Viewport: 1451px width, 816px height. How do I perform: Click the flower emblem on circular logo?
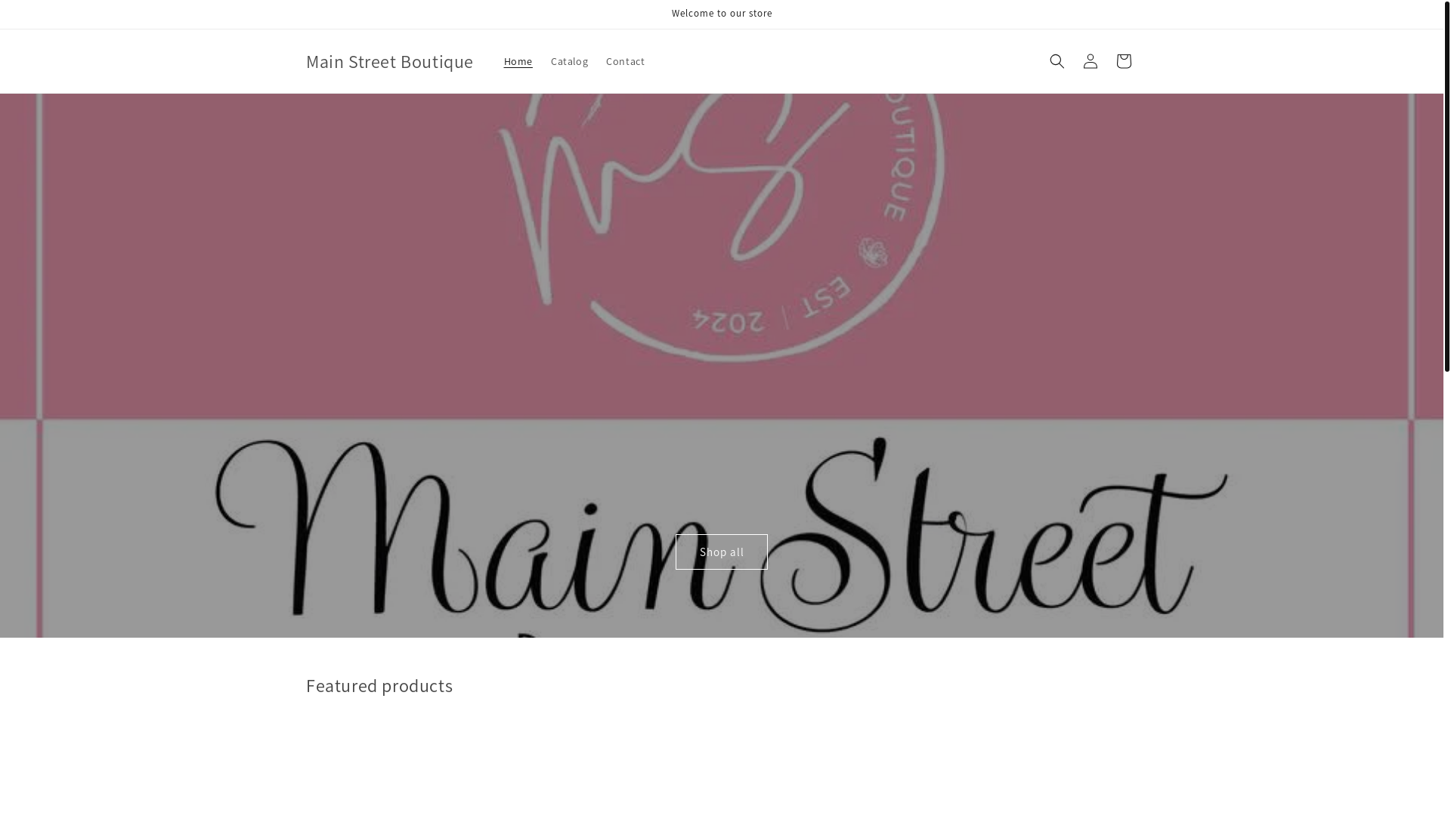[x=873, y=252]
